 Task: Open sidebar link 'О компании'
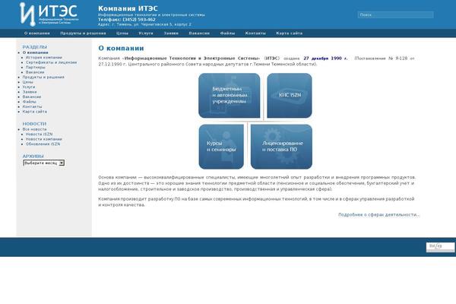[x=36, y=52]
